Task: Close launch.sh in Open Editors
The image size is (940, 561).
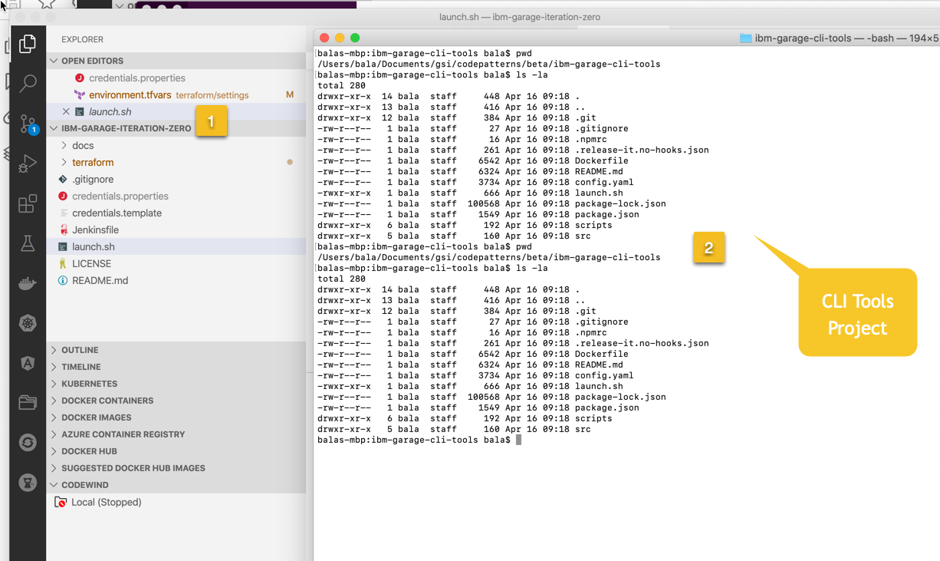Action: click(66, 112)
